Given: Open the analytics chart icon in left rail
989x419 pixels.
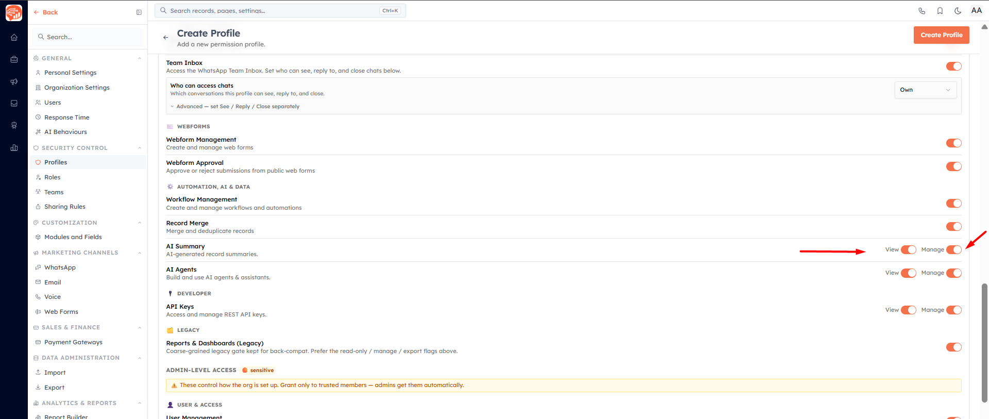Looking at the screenshot, I should coord(14,147).
